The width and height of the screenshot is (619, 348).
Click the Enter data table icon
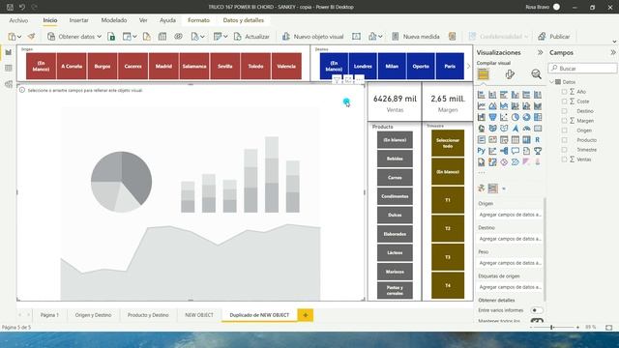[162, 37]
